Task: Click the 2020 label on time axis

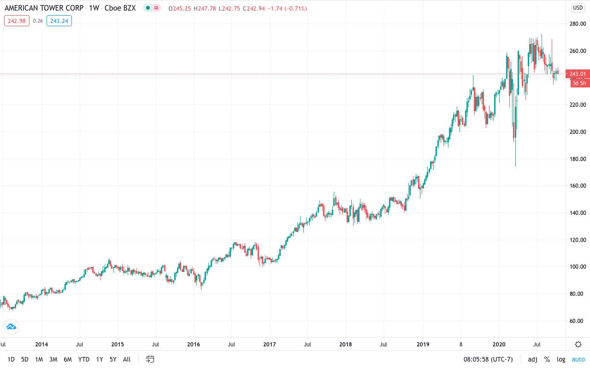Action: coord(500,344)
